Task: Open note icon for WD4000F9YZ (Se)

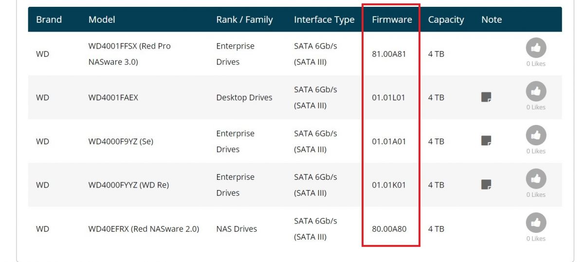Action: tap(486, 141)
